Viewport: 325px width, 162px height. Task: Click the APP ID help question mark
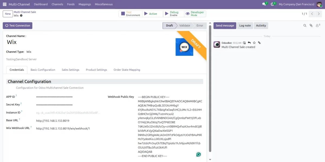[16, 96]
